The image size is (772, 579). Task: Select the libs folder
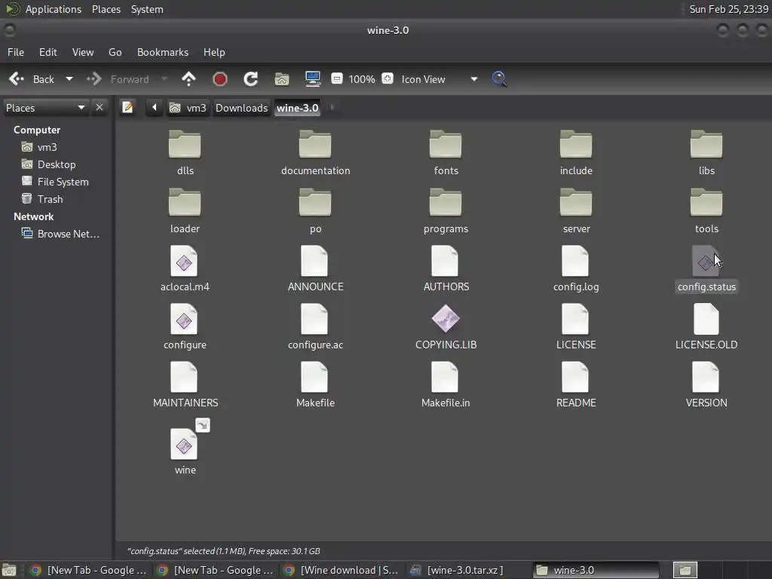pos(706,152)
